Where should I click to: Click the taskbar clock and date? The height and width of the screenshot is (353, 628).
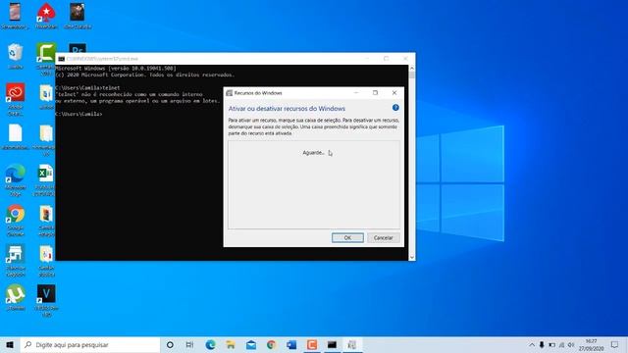click(591, 344)
